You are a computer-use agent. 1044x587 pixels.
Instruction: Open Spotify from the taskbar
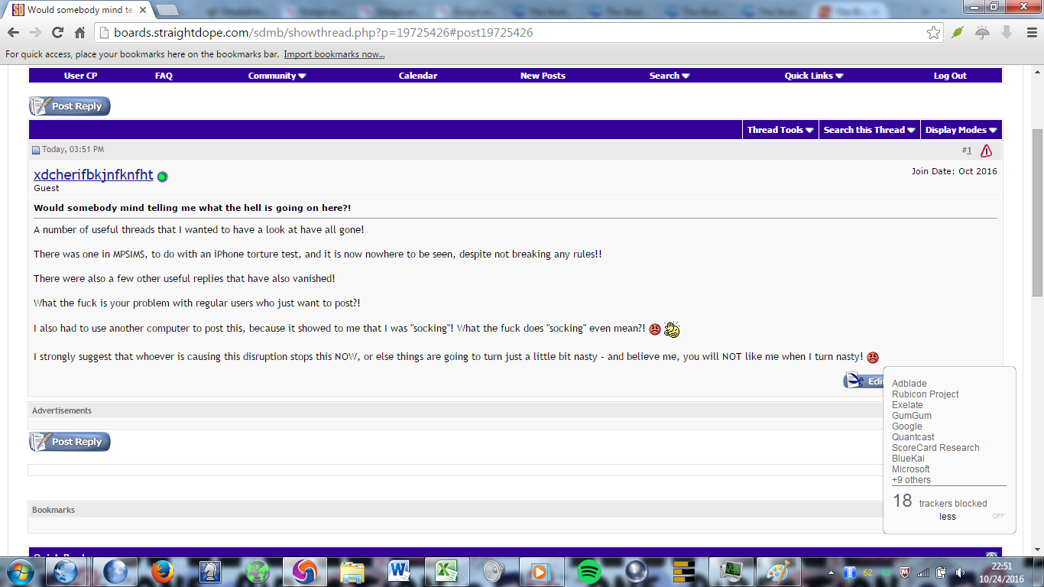point(588,572)
